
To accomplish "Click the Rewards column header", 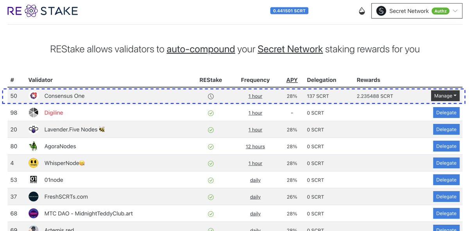I will pyautogui.click(x=368, y=80).
